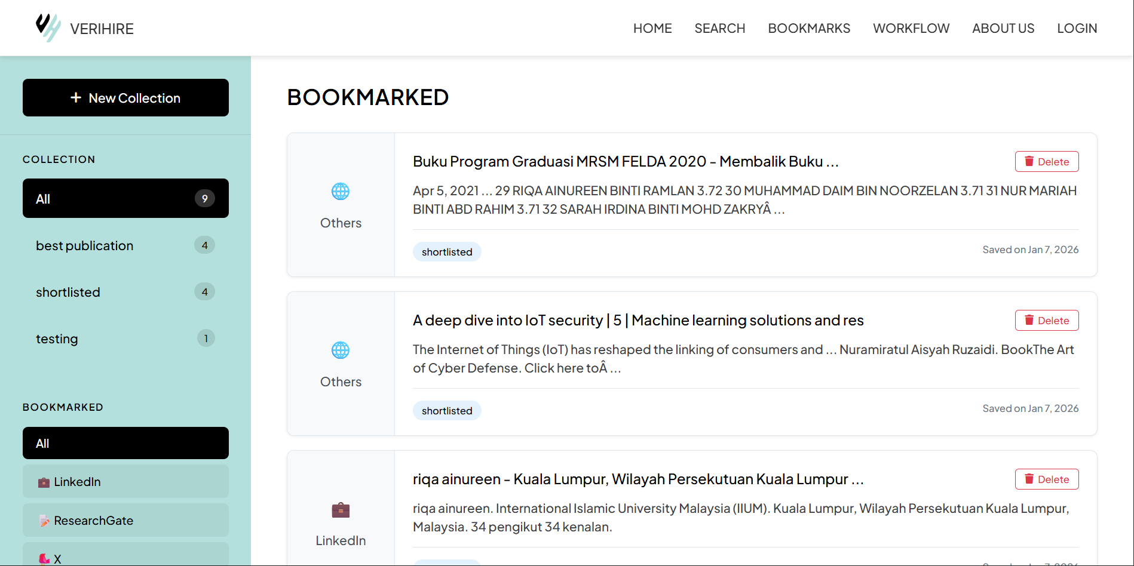Click the briefcase icon on the riqa ainureen card
Image resolution: width=1134 pixels, height=566 pixels.
341,510
